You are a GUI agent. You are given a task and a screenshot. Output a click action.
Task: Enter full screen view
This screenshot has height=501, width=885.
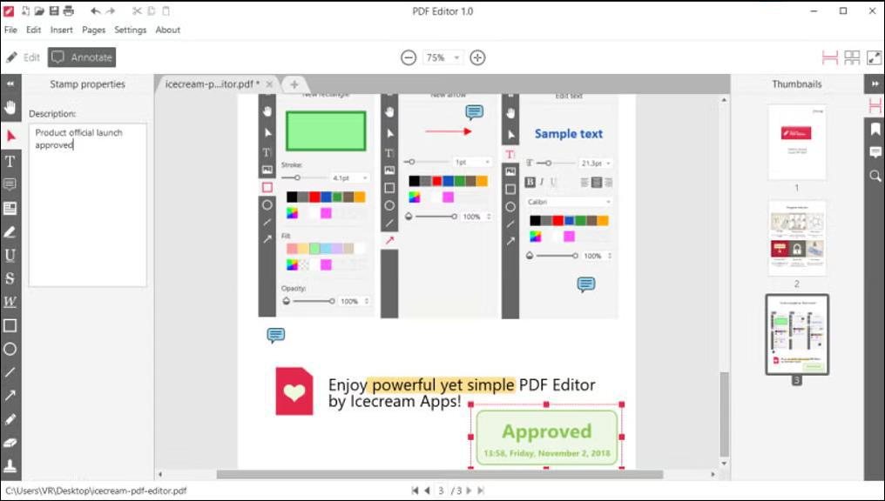874,57
